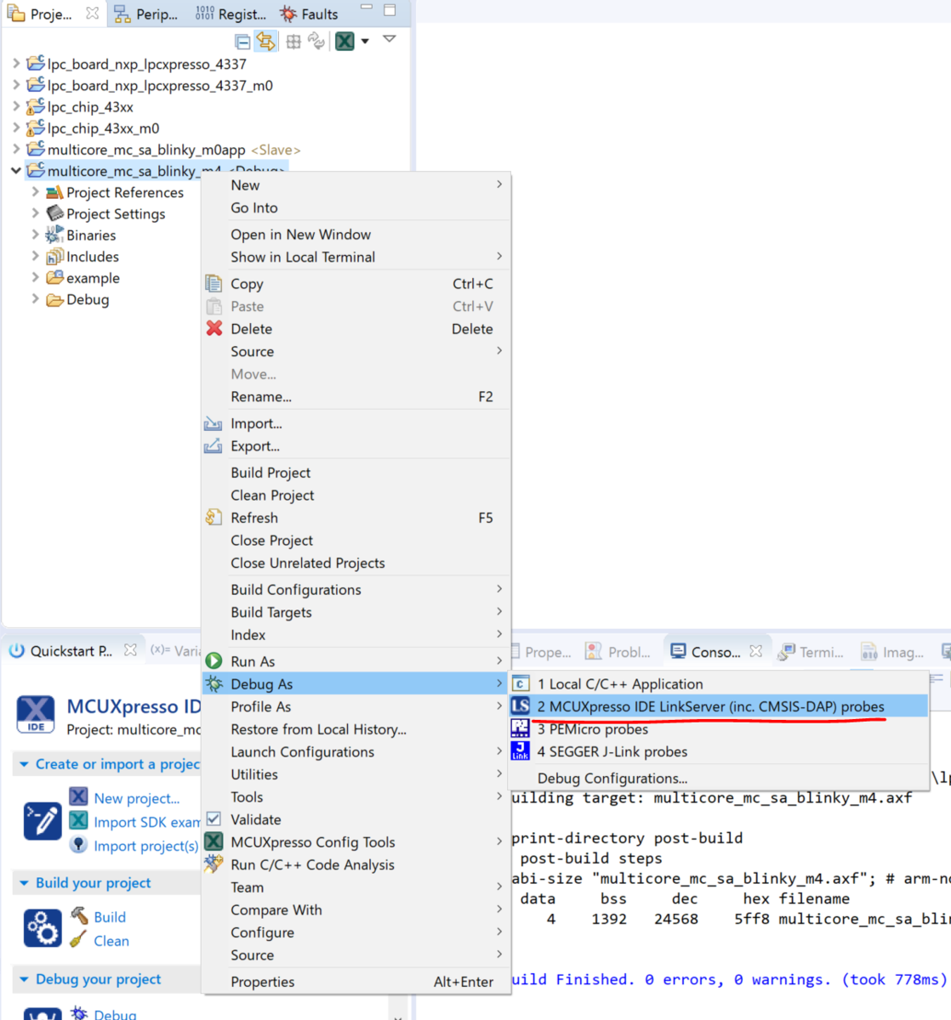Select the Debug folder in tree
Image resolution: width=951 pixels, height=1020 pixels.
click(x=88, y=299)
